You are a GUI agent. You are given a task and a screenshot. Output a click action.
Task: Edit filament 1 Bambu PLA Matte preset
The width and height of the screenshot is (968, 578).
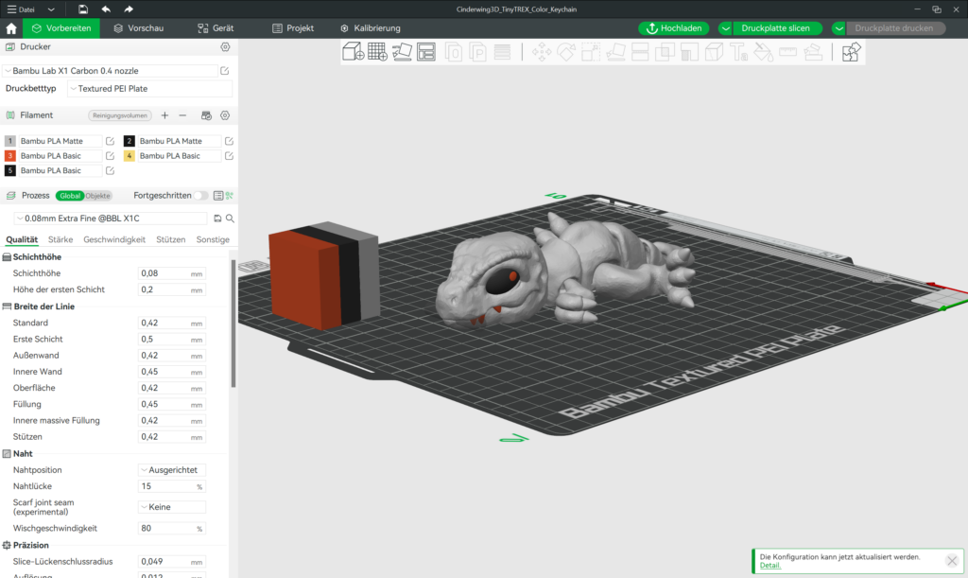[x=110, y=141]
